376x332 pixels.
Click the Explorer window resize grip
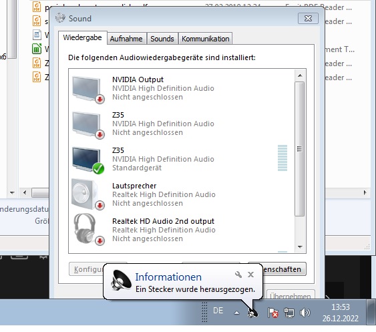point(367,246)
